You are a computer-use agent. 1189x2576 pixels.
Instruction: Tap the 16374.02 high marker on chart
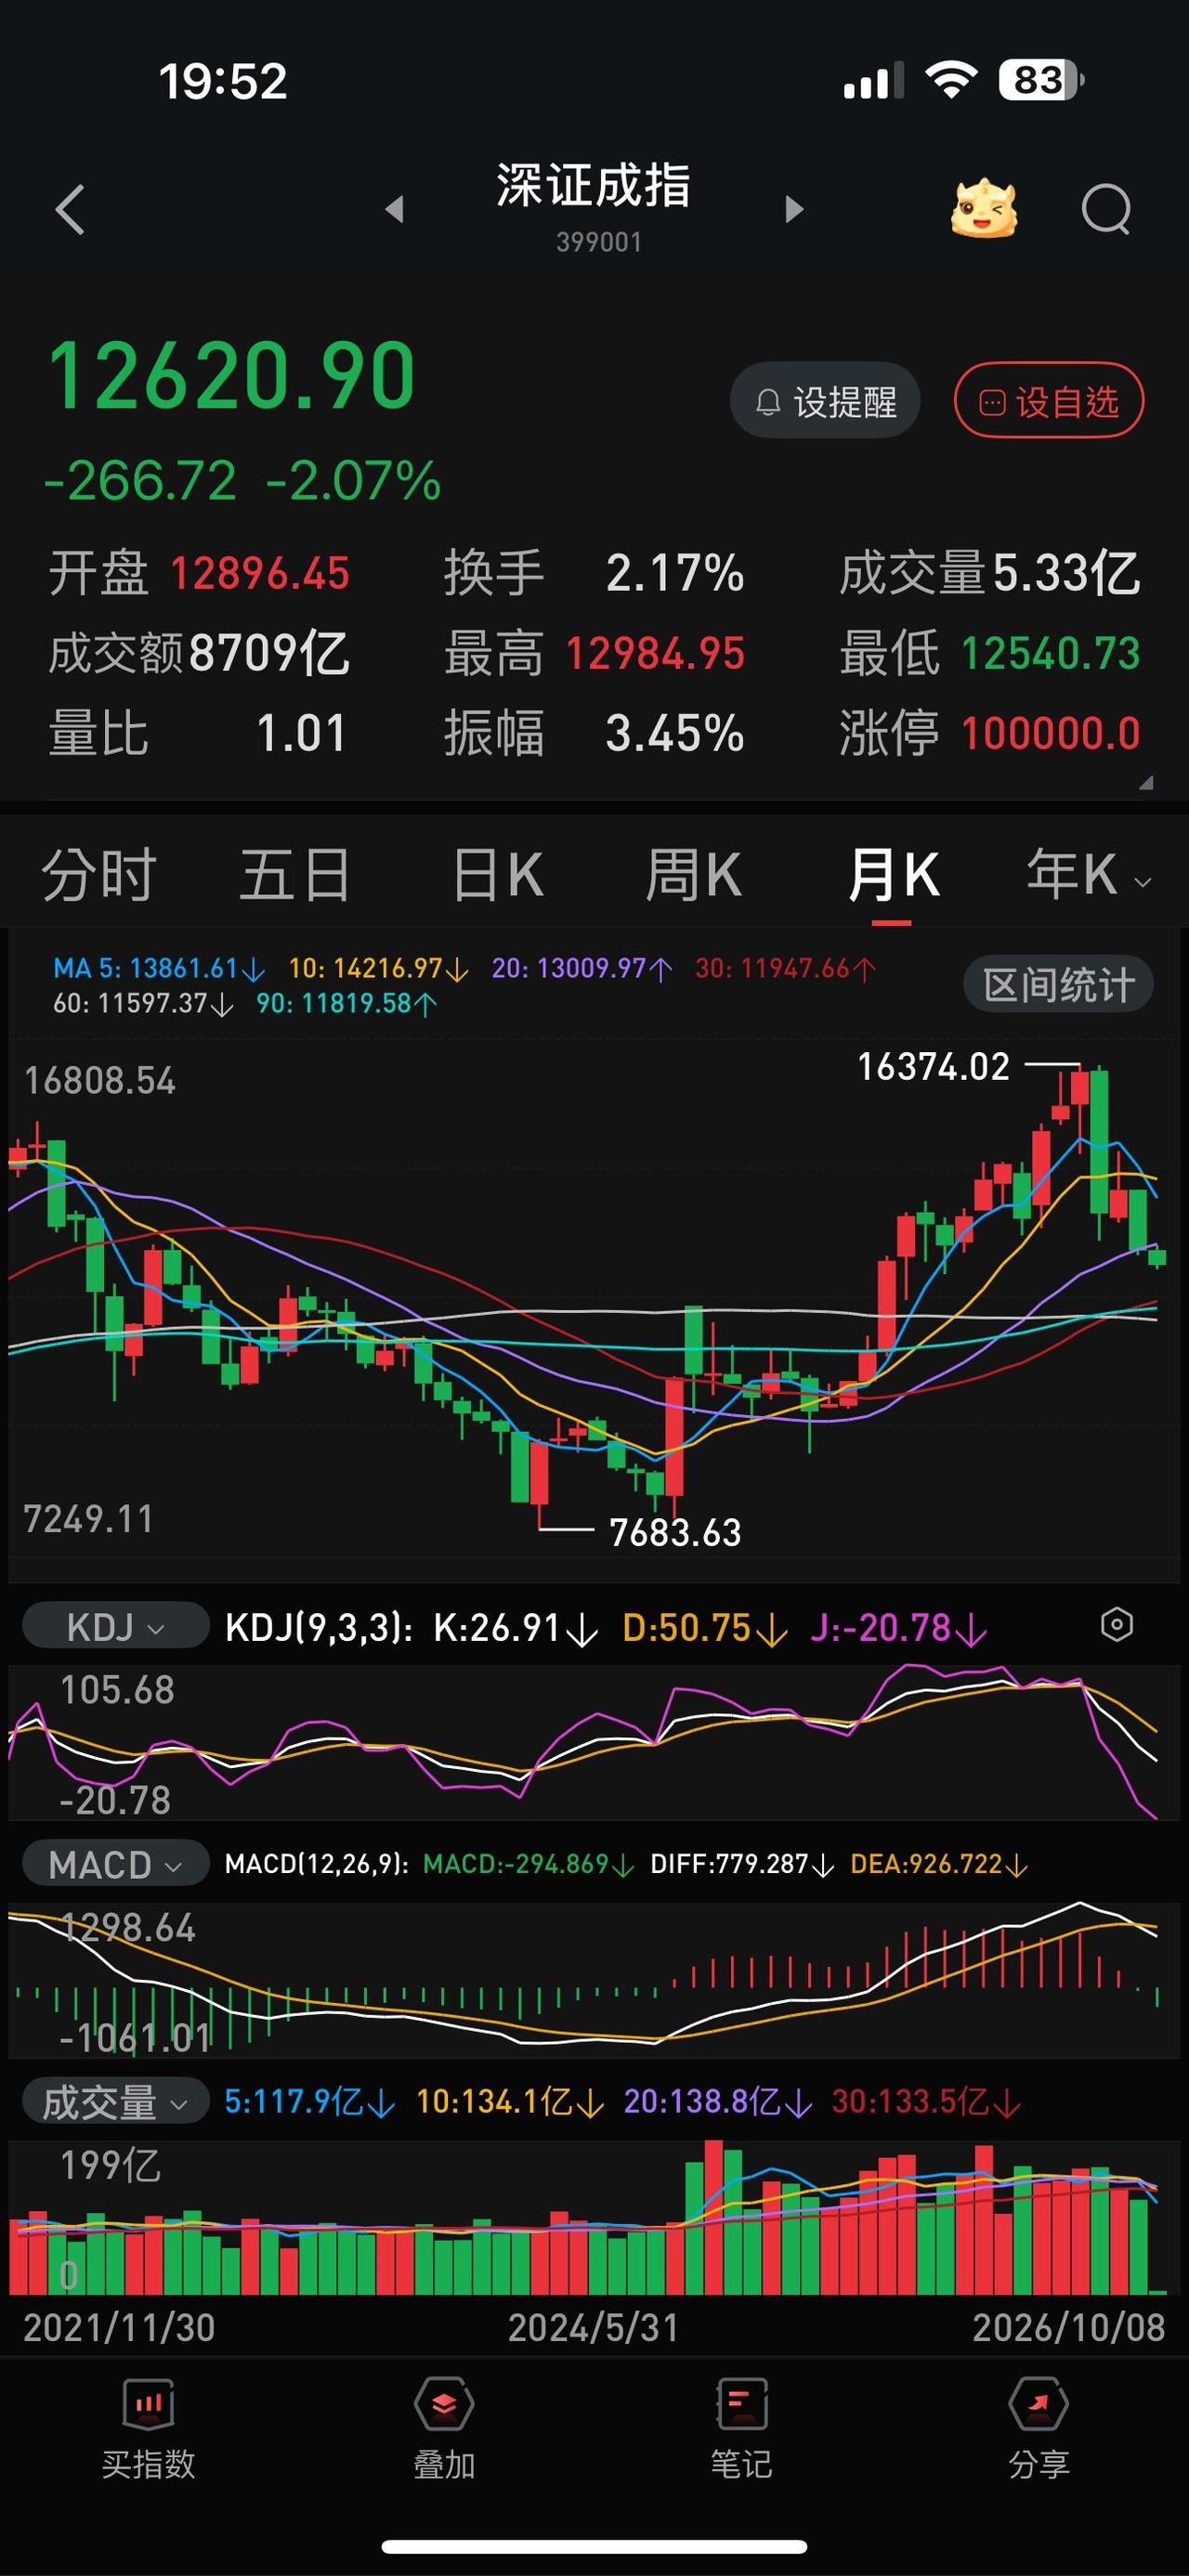933,1067
